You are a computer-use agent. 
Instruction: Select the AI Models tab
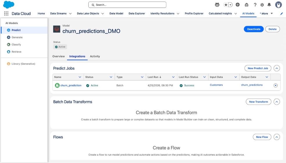[x=248, y=13]
